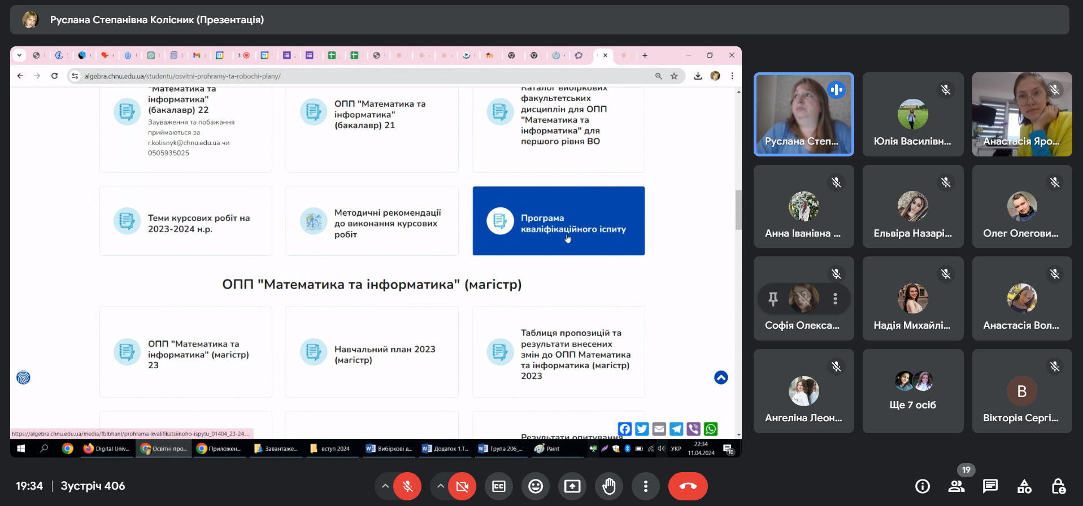Click 'Зустріч 406' meeting name

click(93, 486)
